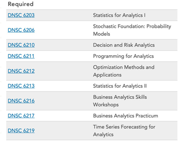Select the 'Stochastic Foundation: Probability' text line
The width and height of the screenshot is (182, 141).
[132, 26]
